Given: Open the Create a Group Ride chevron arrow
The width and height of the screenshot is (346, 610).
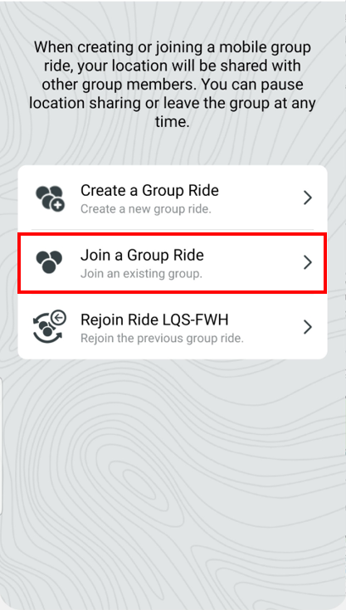Looking at the screenshot, I should click(308, 198).
